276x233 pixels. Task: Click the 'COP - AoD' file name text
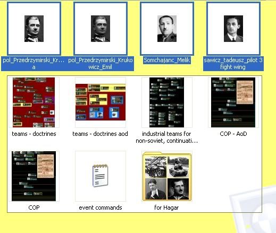tap(233, 134)
